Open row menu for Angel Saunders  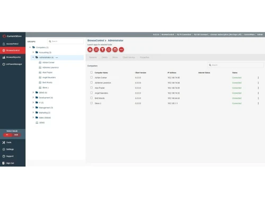(x=258, y=93)
